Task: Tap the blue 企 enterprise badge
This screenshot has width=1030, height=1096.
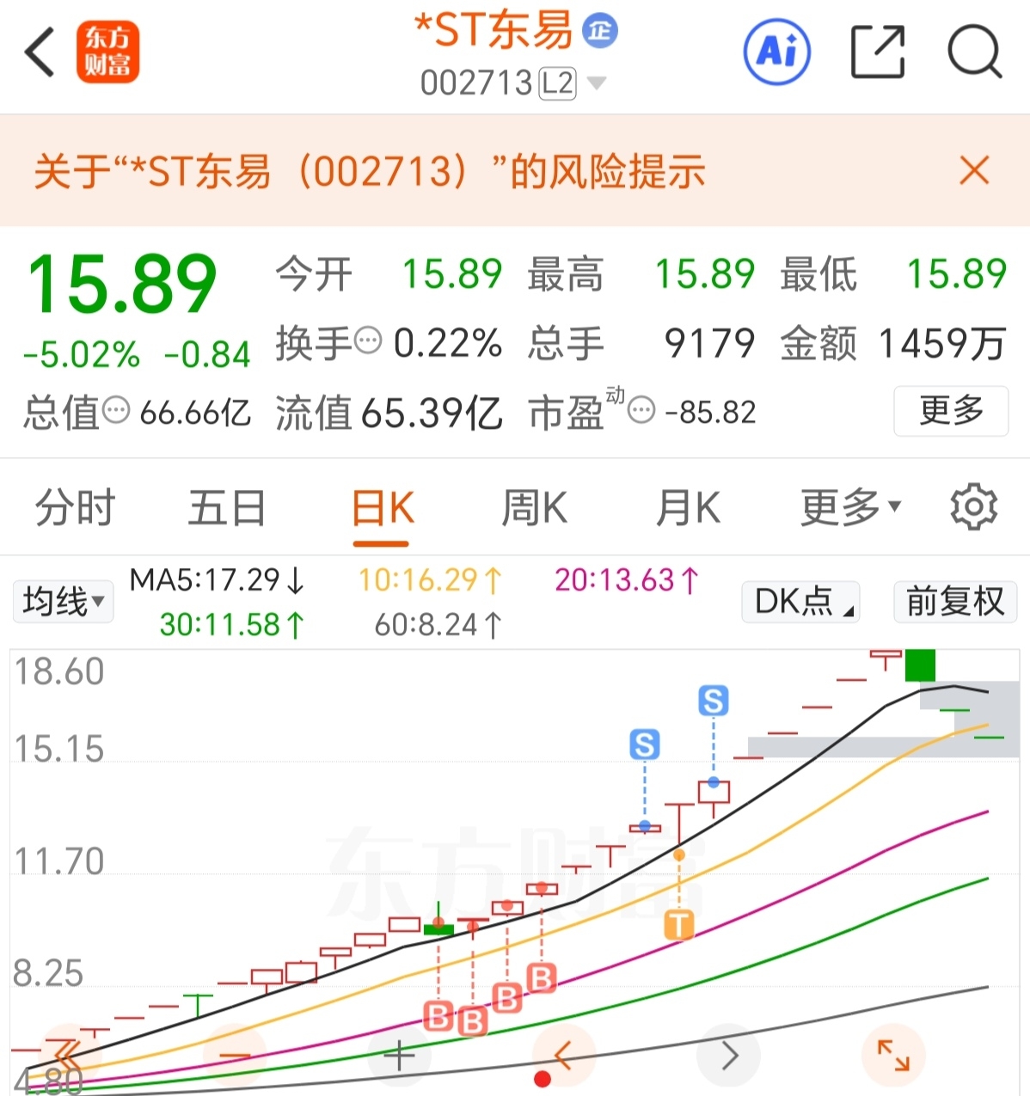Action: point(600,32)
